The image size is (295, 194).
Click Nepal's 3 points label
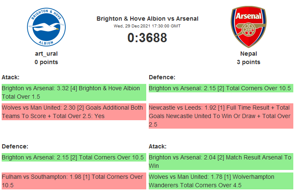tap(248, 62)
